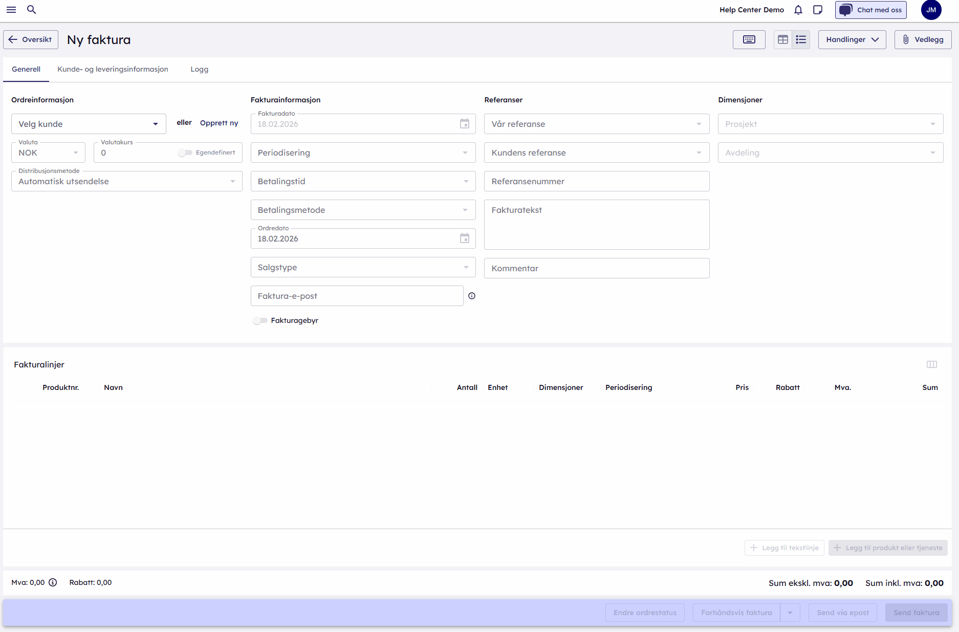Open Handlinger actions menu
The width and height of the screenshot is (959, 632).
click(x=852, y=39)
